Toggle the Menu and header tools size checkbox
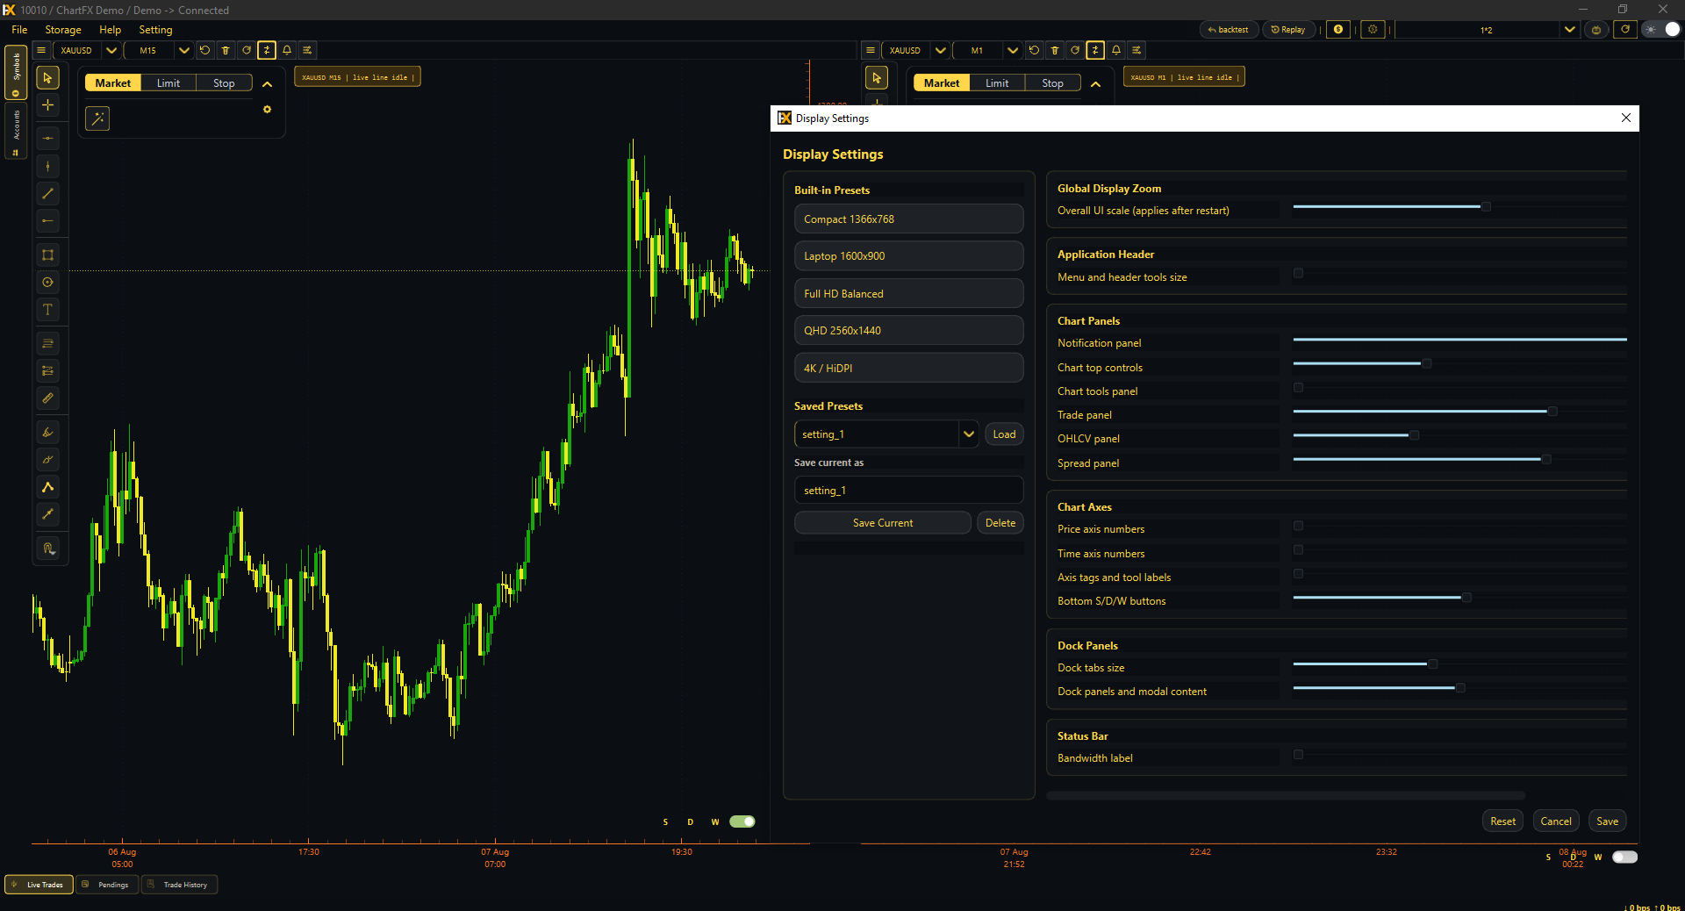 (x=1299, y=274)
